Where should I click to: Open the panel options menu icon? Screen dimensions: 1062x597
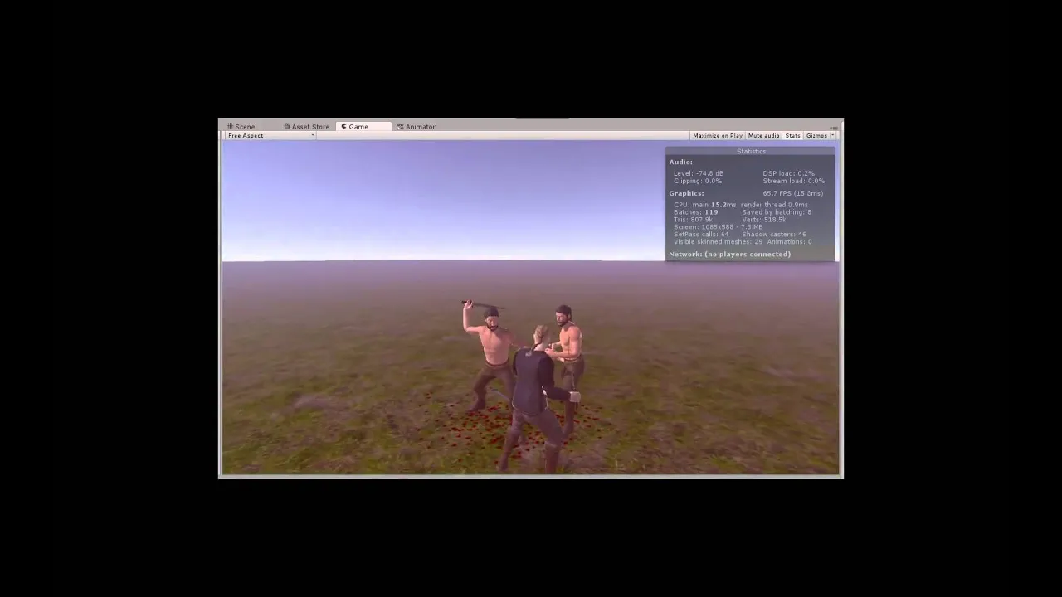834,127
